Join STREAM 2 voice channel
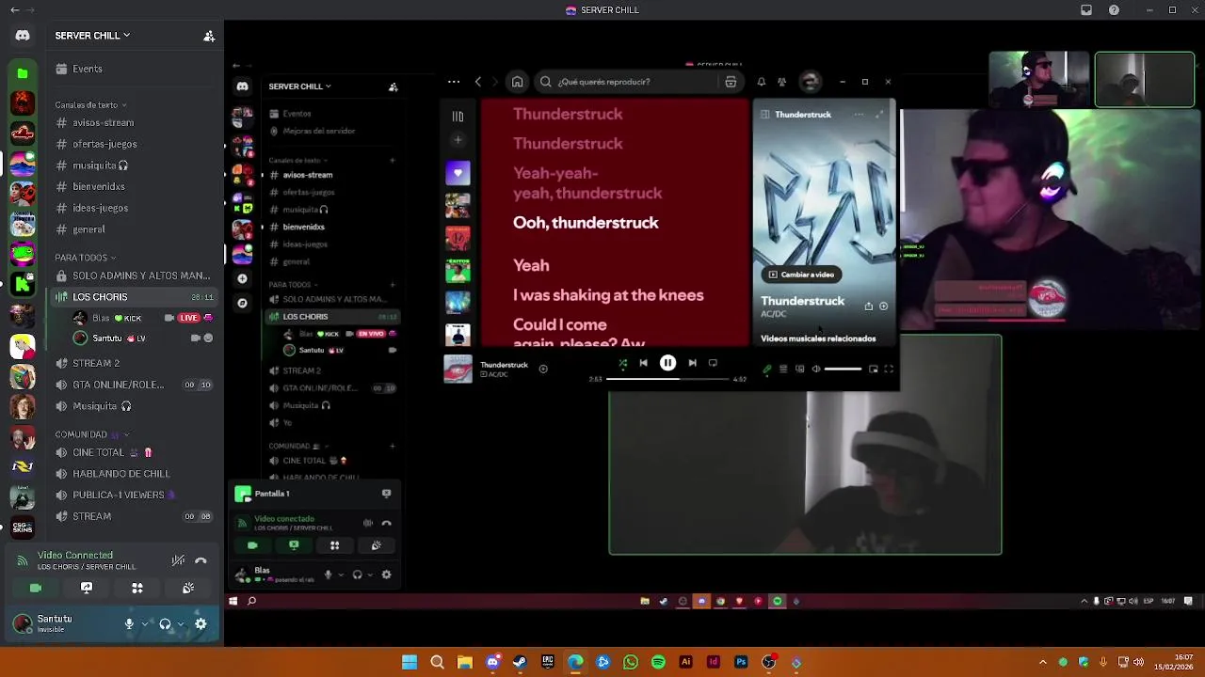Screen dimensions: 1205x677 click(135, 363)
